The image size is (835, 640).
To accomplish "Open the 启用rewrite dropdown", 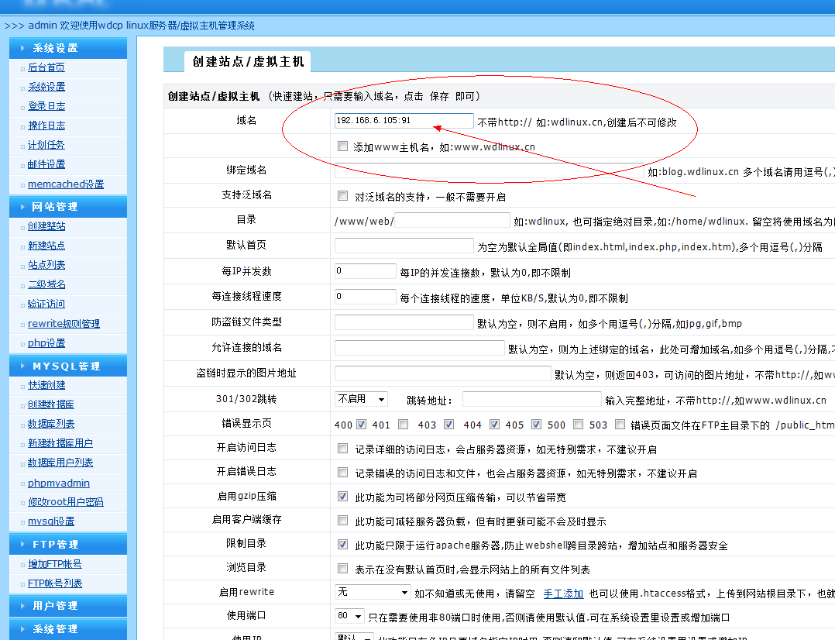I will 373,593.
